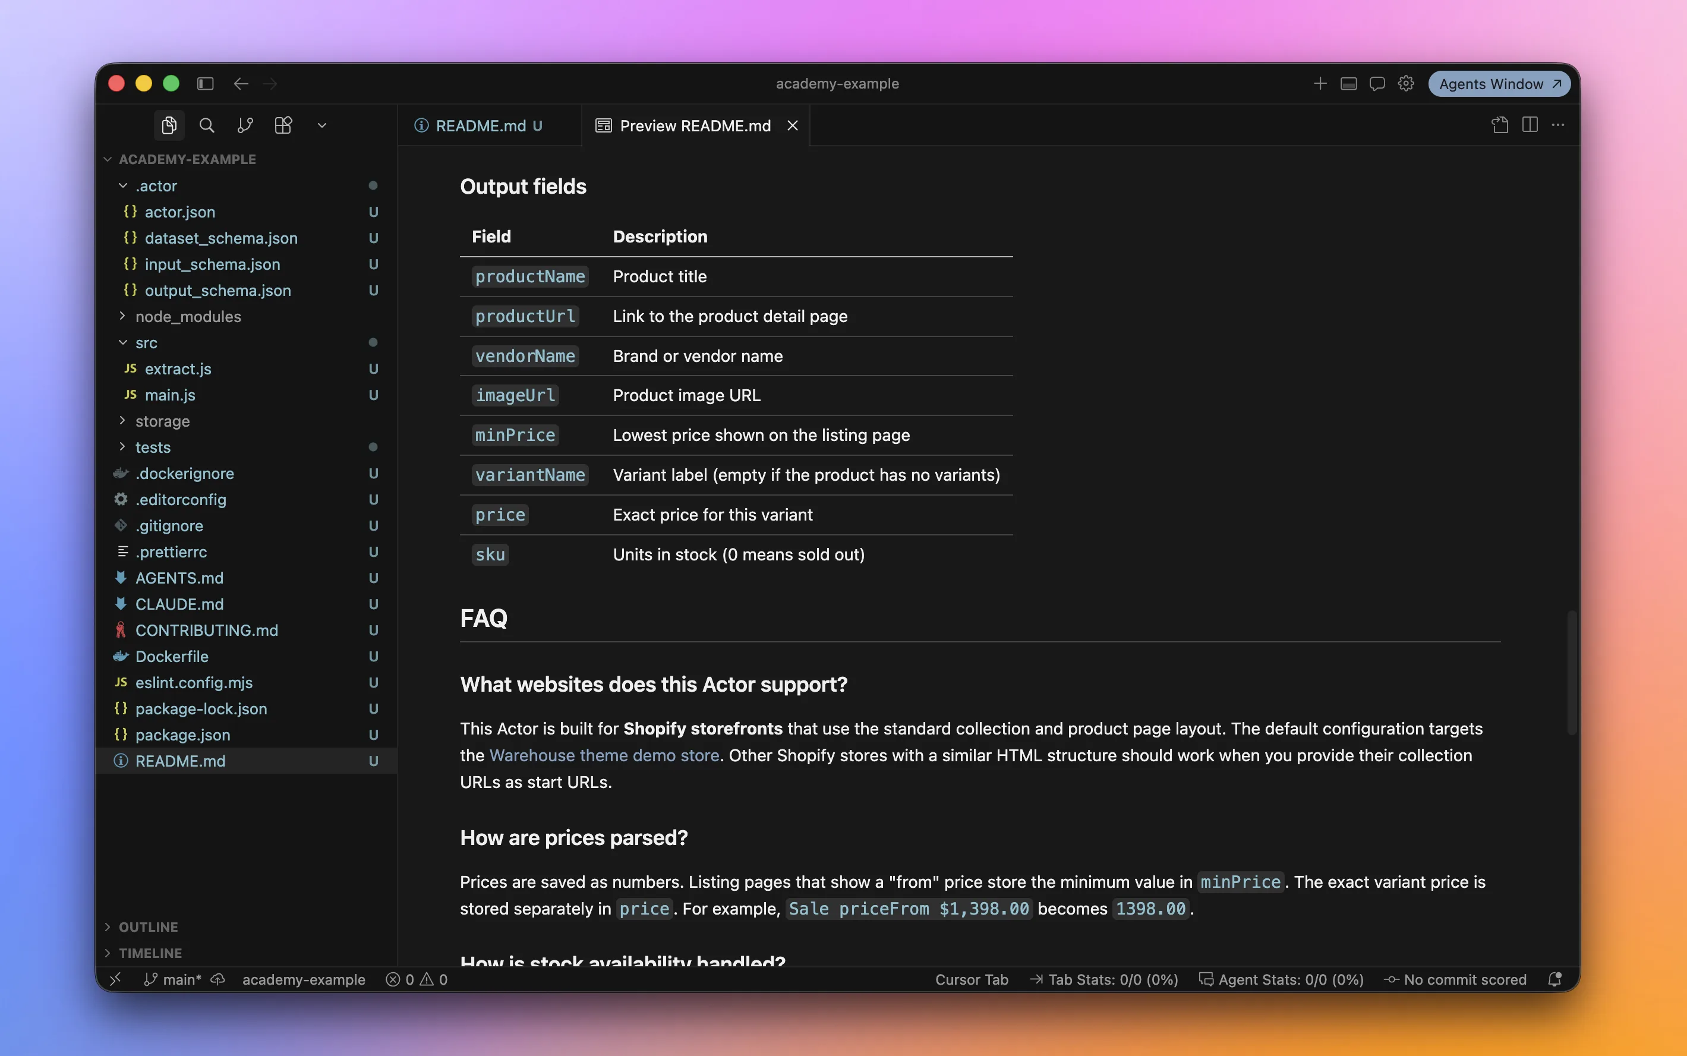Open editor More Actions ellipsis
This screenshot has height=1056, width=1687.
pos(1558,125)
